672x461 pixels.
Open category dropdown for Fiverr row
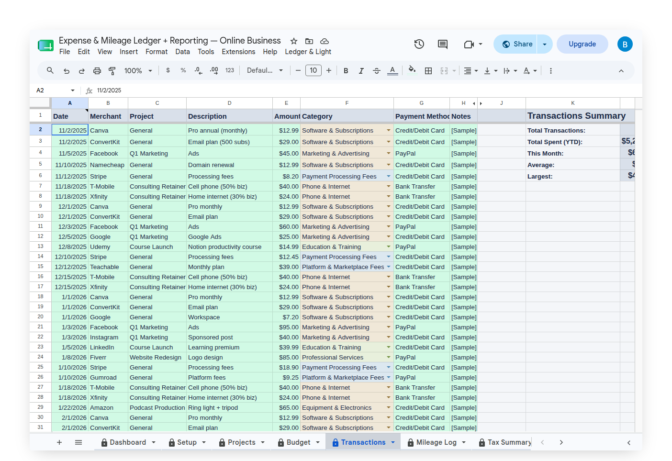(389, 358)
